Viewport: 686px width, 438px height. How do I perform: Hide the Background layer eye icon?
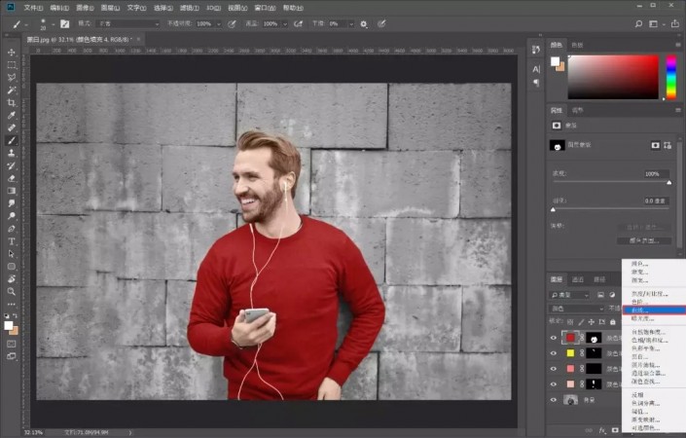(554, 399)
